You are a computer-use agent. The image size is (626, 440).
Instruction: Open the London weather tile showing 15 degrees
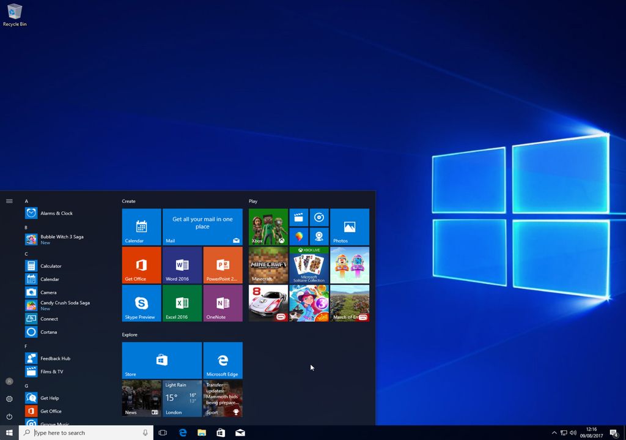(182, 398)
